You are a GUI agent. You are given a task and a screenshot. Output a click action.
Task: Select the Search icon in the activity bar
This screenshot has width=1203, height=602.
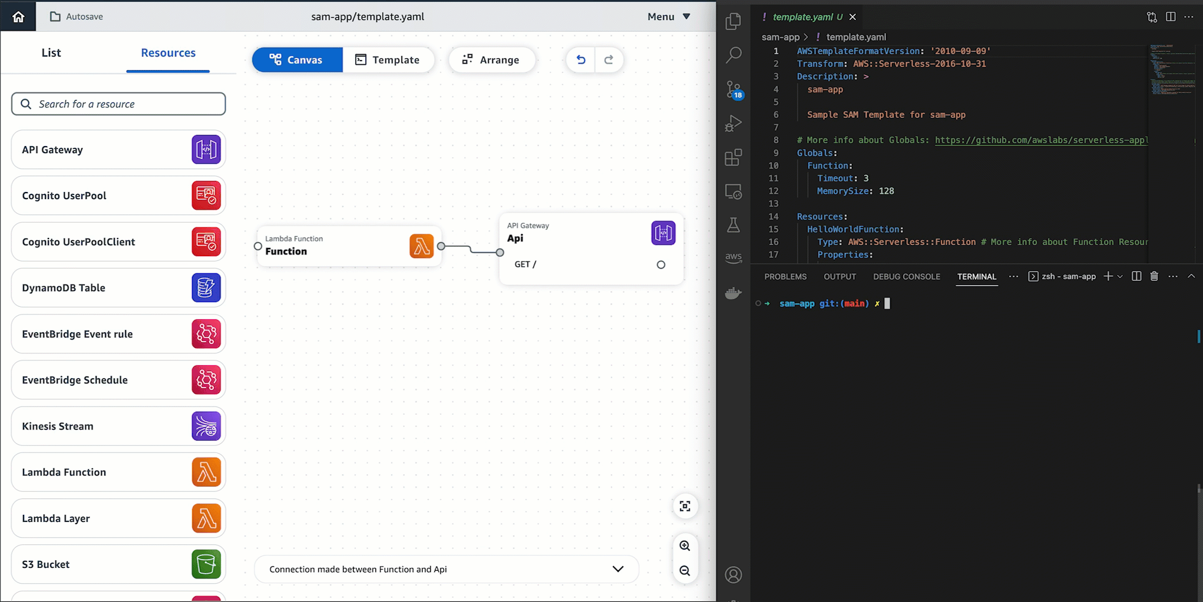pyautogui.click(x=733, y=54)
